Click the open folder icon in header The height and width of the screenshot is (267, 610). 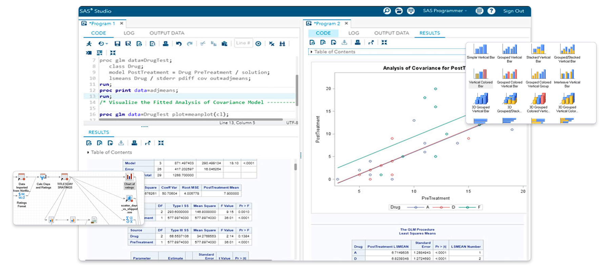(x=399, y=11)
